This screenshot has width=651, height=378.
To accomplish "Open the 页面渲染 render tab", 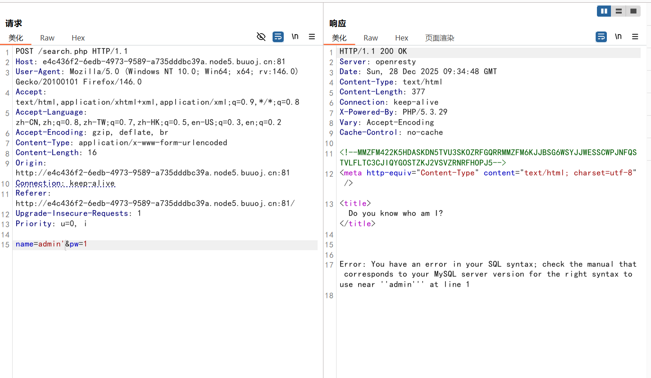I will coord(440,38).
